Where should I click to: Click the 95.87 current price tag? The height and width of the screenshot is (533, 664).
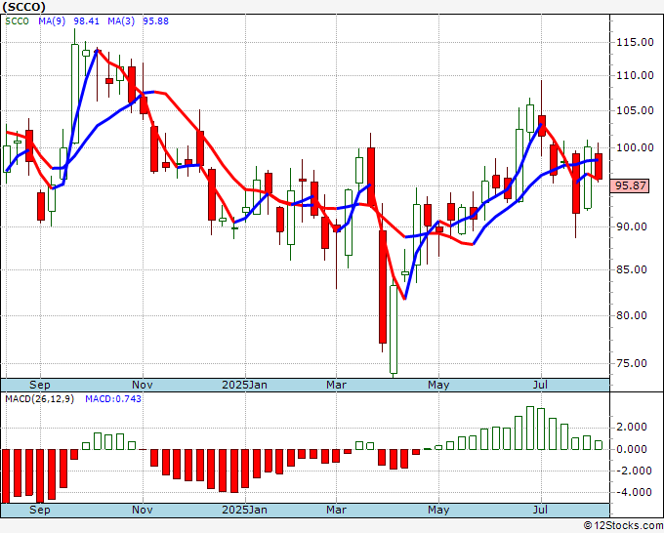(x=631, y=185)
